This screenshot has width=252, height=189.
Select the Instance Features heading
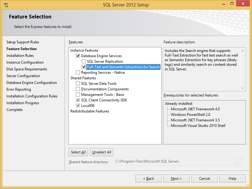click(84, 50)
